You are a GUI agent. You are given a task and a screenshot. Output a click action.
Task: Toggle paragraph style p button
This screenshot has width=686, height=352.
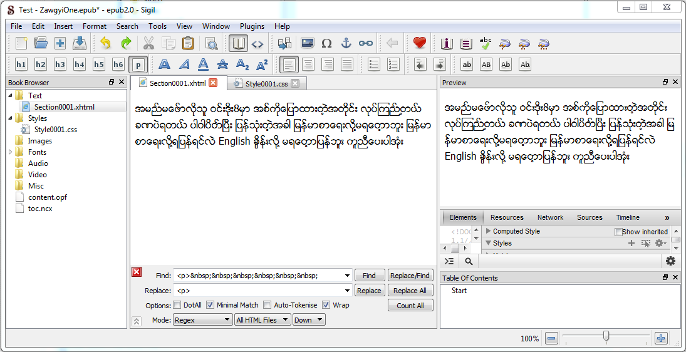coord(138,65)
